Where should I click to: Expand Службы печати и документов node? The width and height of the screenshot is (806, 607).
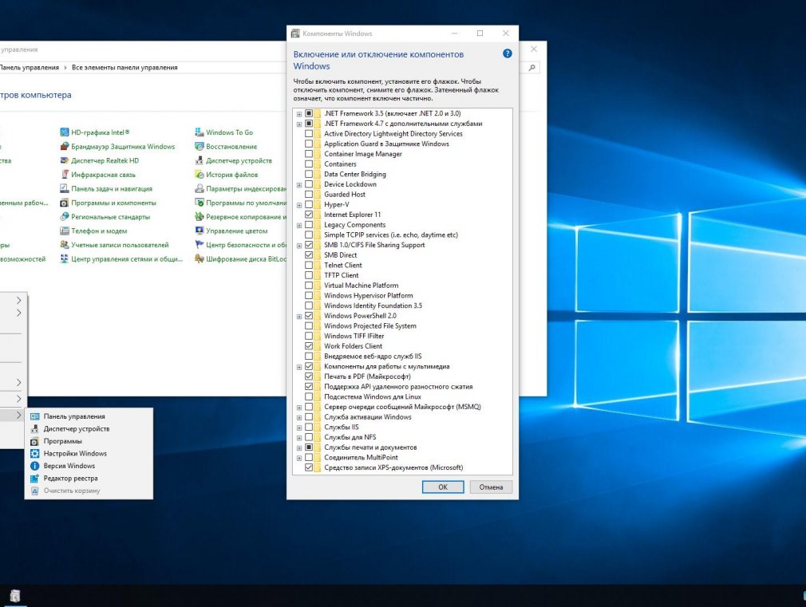[x=299, y=447]
